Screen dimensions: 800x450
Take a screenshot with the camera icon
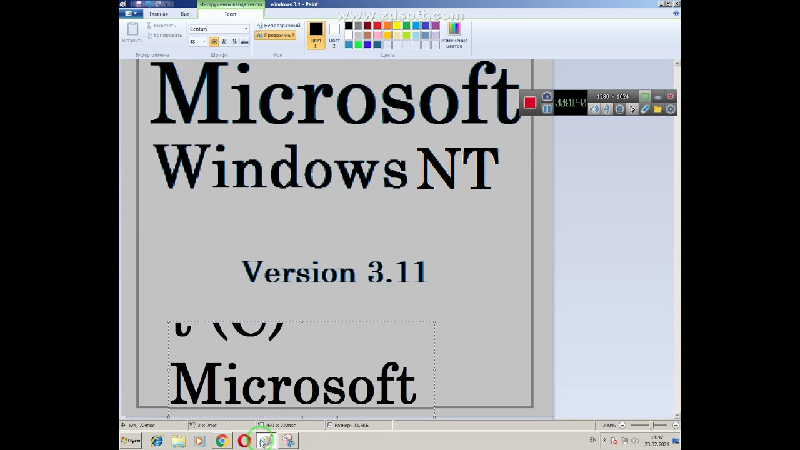click(547, 96)
